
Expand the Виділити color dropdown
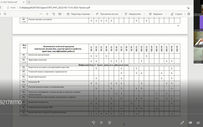[x=166, y=14]
